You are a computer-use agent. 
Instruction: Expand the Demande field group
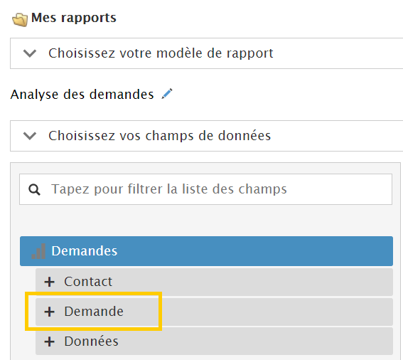click(214, 312)
